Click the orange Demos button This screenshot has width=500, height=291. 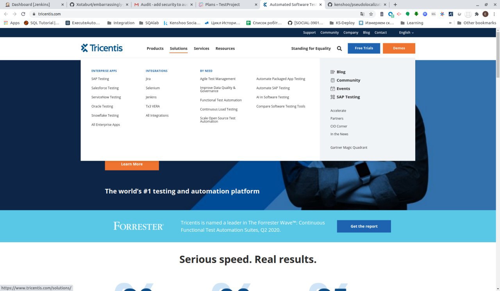pyautogui.click(x=399, y=48)
